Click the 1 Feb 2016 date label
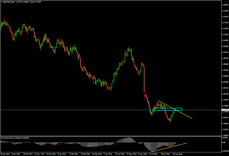 point(73,154)
